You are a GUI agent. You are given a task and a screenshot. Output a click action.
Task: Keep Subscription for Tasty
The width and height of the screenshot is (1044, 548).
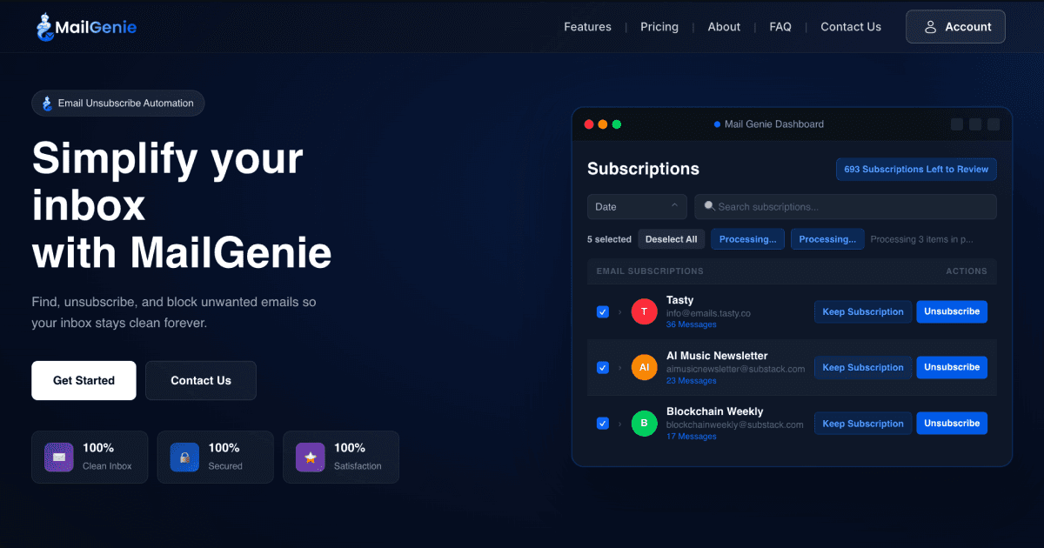pos(863,311)
